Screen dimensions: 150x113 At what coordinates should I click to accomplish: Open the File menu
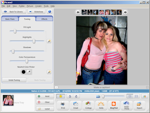click(3, 6)
